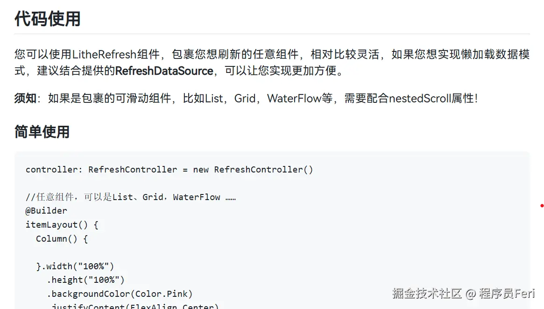Click the new RefreshController() expression

pos(253,169)
